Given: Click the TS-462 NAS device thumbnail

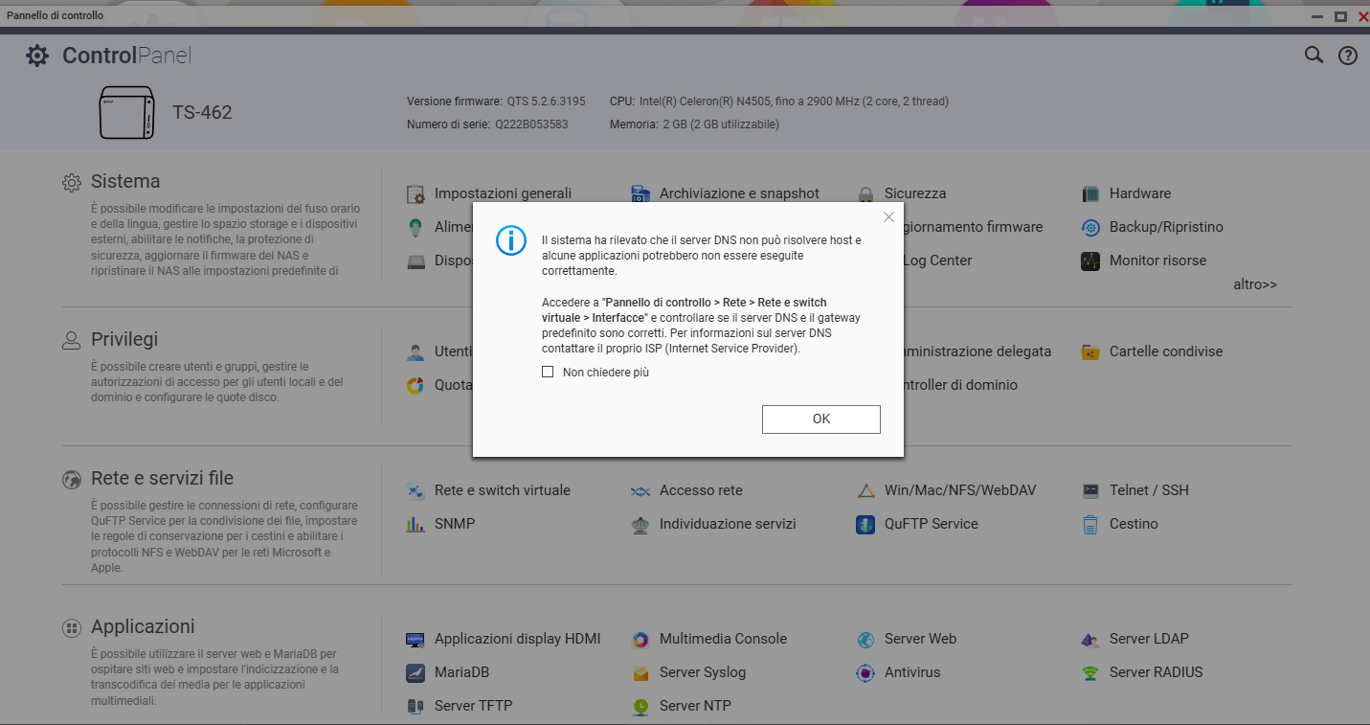Looking at the screenshot, I should coord(126,112).
